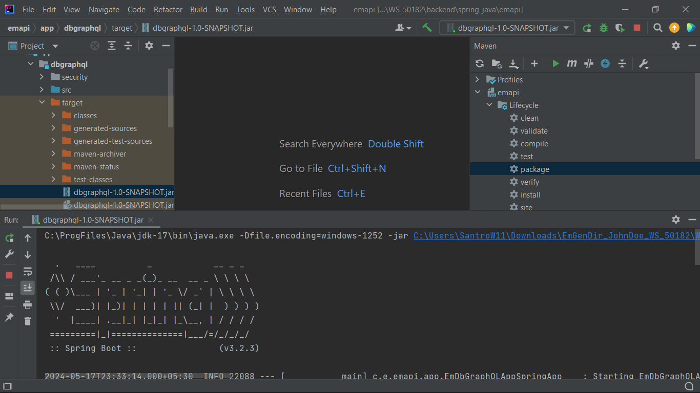
Task: Click the up arrow in the Run console sidebar
Action: coord(28,237)
